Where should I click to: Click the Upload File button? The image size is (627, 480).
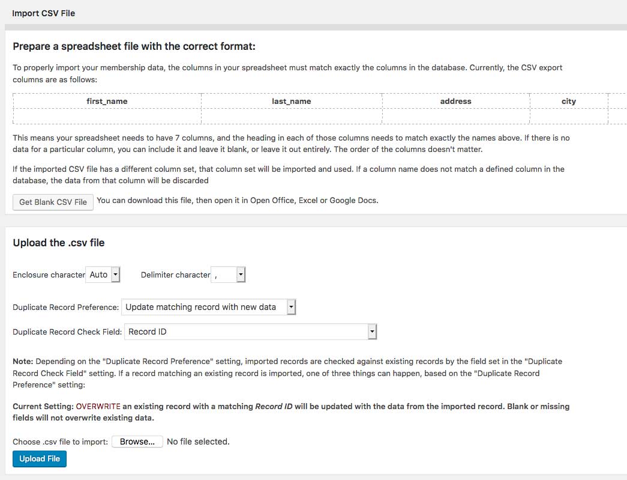pos(39,458)
